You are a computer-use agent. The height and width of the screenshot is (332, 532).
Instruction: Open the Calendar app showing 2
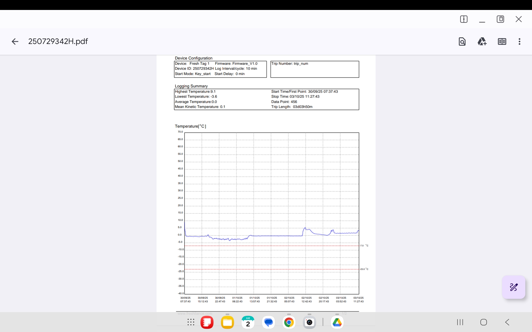(248, 322)
